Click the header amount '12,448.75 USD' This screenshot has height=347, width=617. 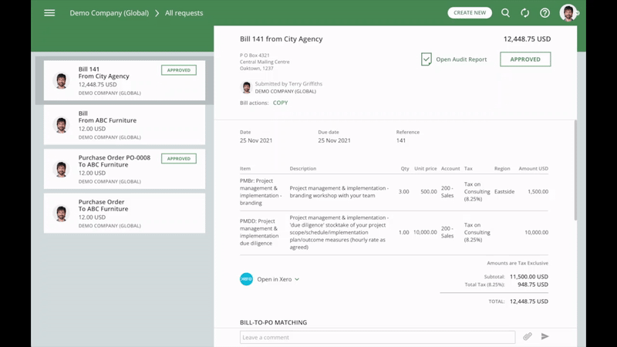[x=527, y=39]
